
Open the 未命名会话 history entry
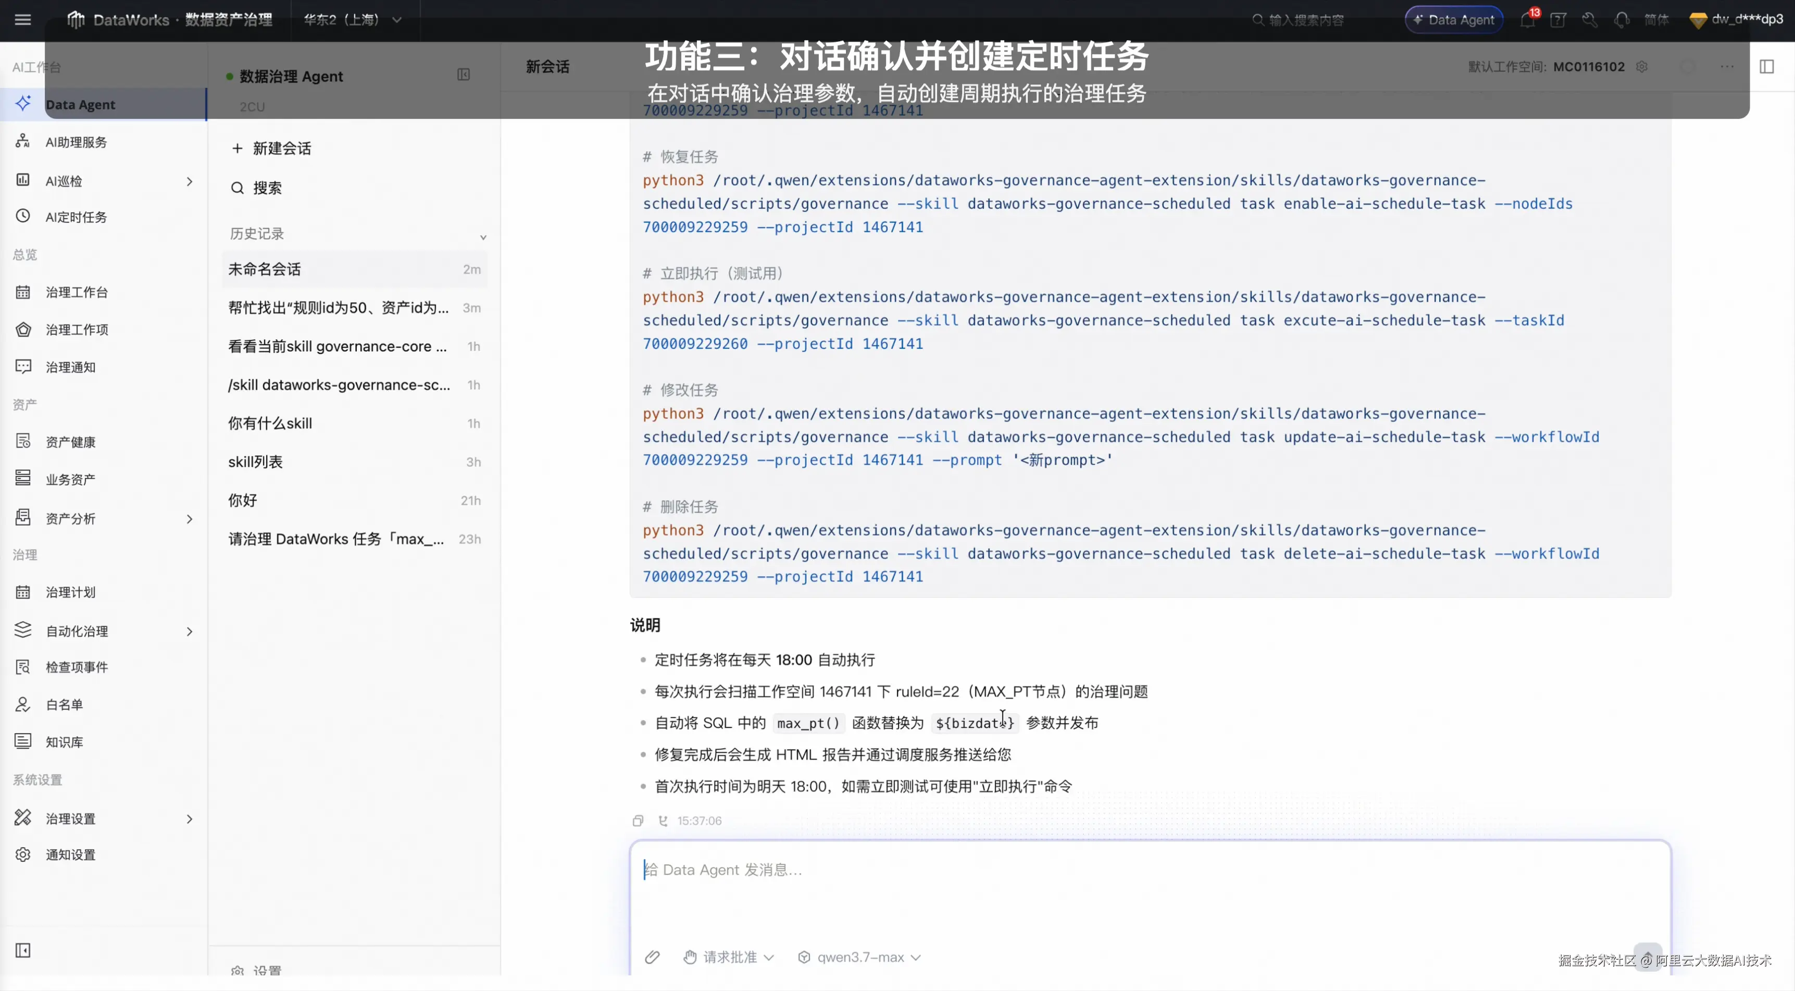355,269
